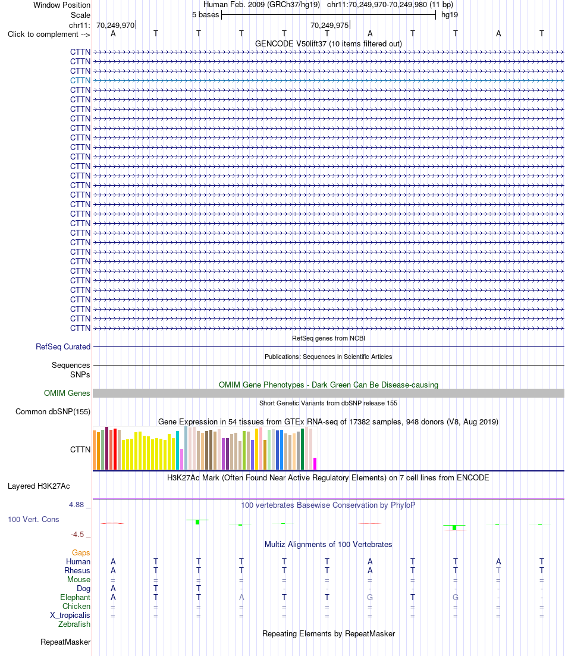Viewport: 565px width, 656px height.
Task: Click the 'RepeatMasker' track label
Action: tap(65, 642)
